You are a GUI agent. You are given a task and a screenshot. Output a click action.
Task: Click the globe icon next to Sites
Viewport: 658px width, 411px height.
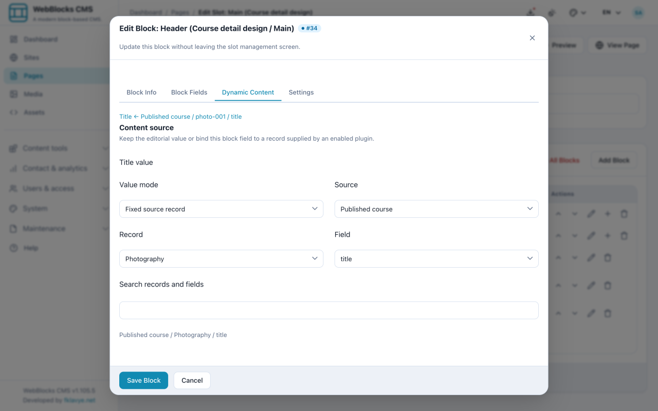click(14, 58)
